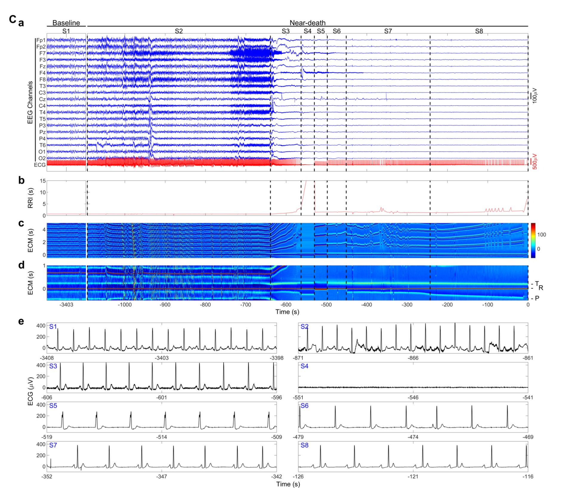Click the P wave marker label

tap(536, 298)
